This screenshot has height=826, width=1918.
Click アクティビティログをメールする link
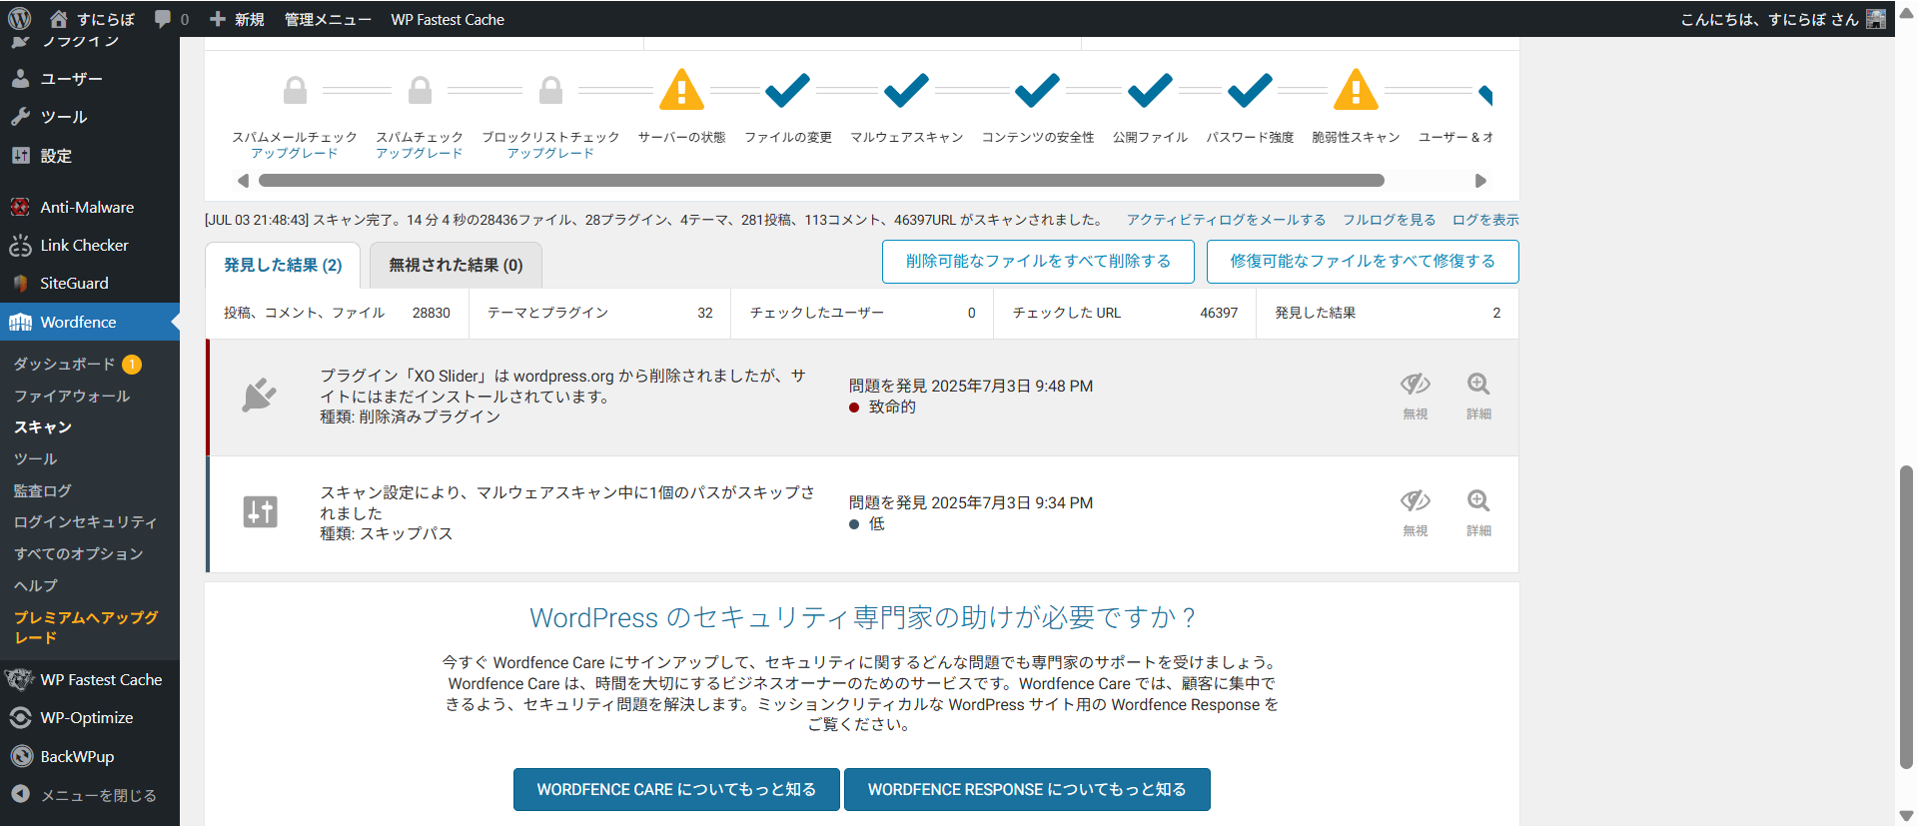click(x=1226, y=220)
